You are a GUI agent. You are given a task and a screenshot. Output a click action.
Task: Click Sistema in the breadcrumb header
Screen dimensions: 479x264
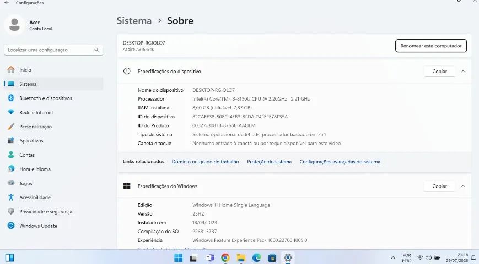134,21
